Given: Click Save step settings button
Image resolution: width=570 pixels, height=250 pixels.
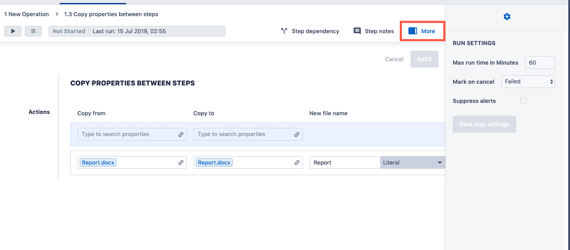Looking at the screenshot, I should coord(484,124).
